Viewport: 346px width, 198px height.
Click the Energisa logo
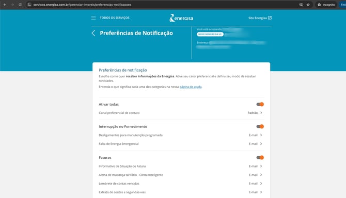tap(181, 18)
